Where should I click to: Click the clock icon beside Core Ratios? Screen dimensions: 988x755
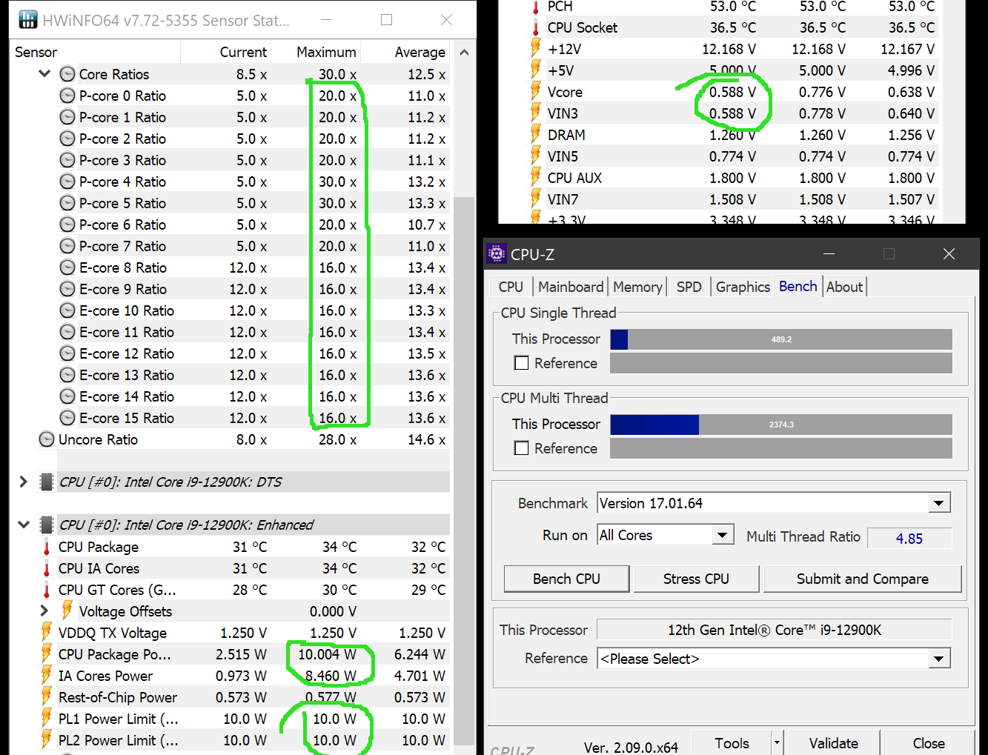pos(67,74)
